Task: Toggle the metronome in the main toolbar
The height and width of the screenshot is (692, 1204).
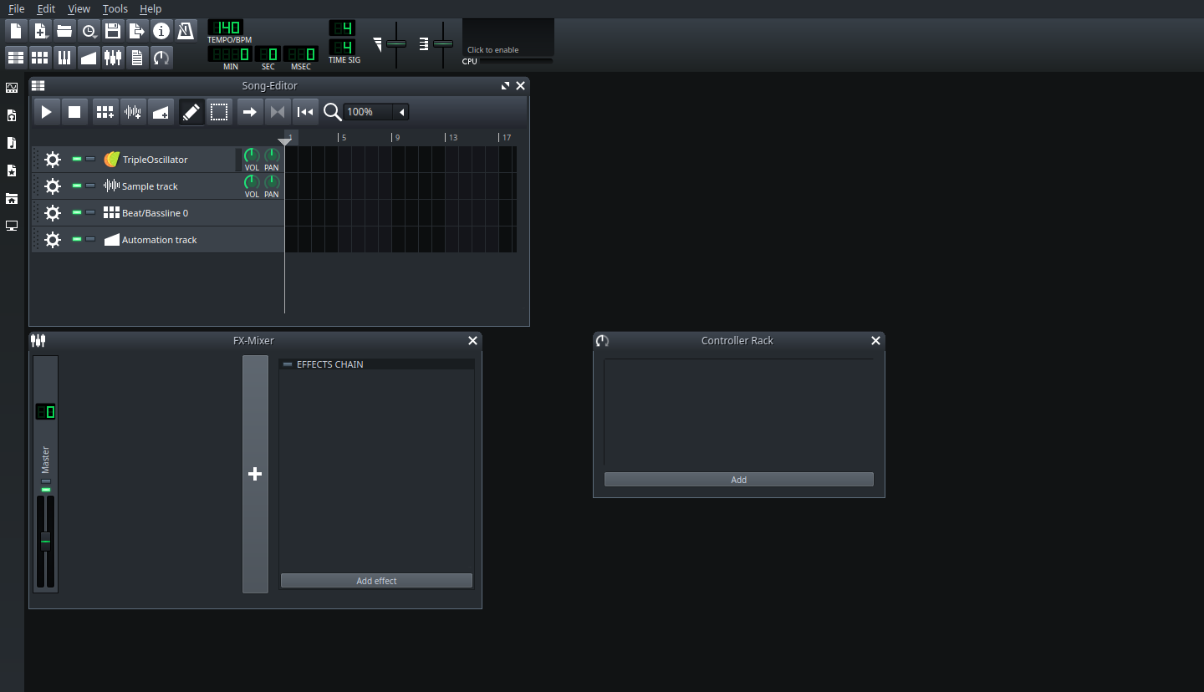Action: click(x=185, y=30)
